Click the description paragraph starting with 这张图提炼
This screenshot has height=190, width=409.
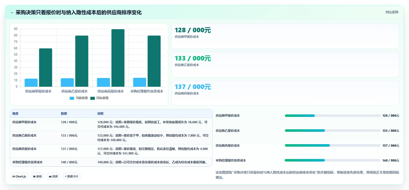click(307, 175)
